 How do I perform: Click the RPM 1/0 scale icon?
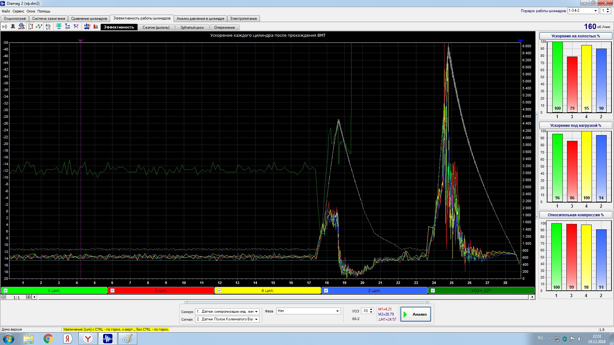click(x=31, y=27)
